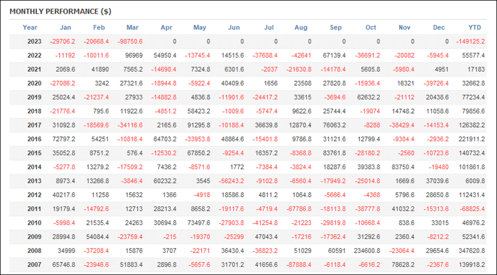Viewport: 497px width, 275px height.
Task: Click the 2017 May value 91295.8
Action: [199, 125]
